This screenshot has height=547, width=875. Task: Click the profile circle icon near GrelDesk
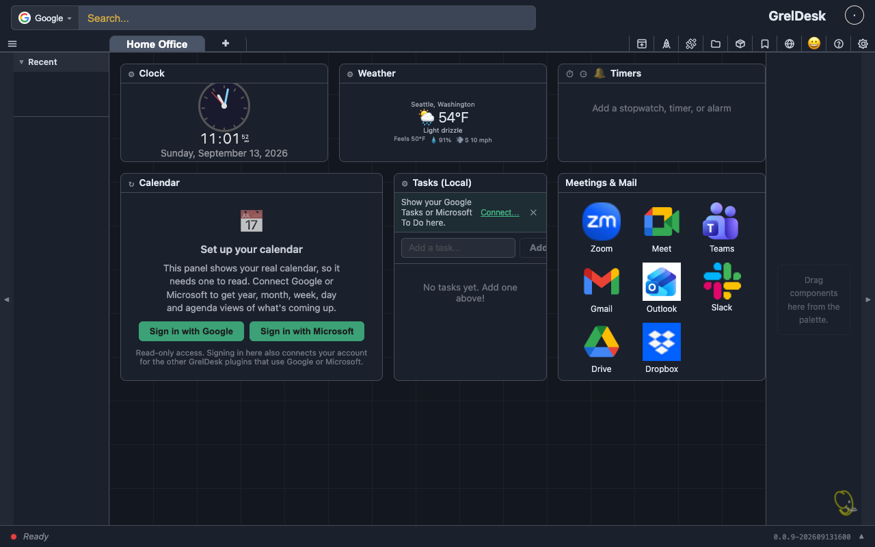(854, 15)
